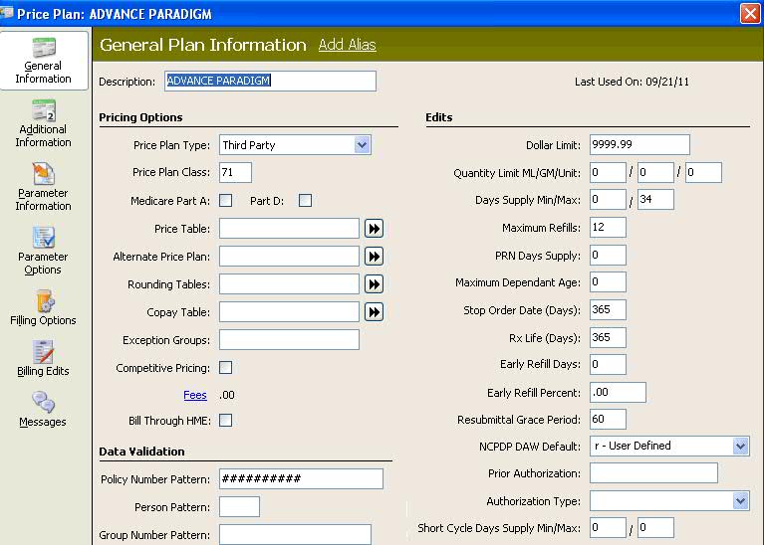
Task: Click the Price Plan Class field
Action: 235,172
